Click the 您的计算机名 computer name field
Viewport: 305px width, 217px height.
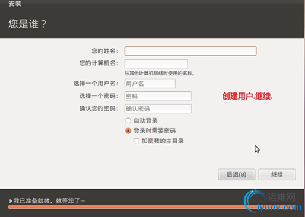(x=156, y=63)
